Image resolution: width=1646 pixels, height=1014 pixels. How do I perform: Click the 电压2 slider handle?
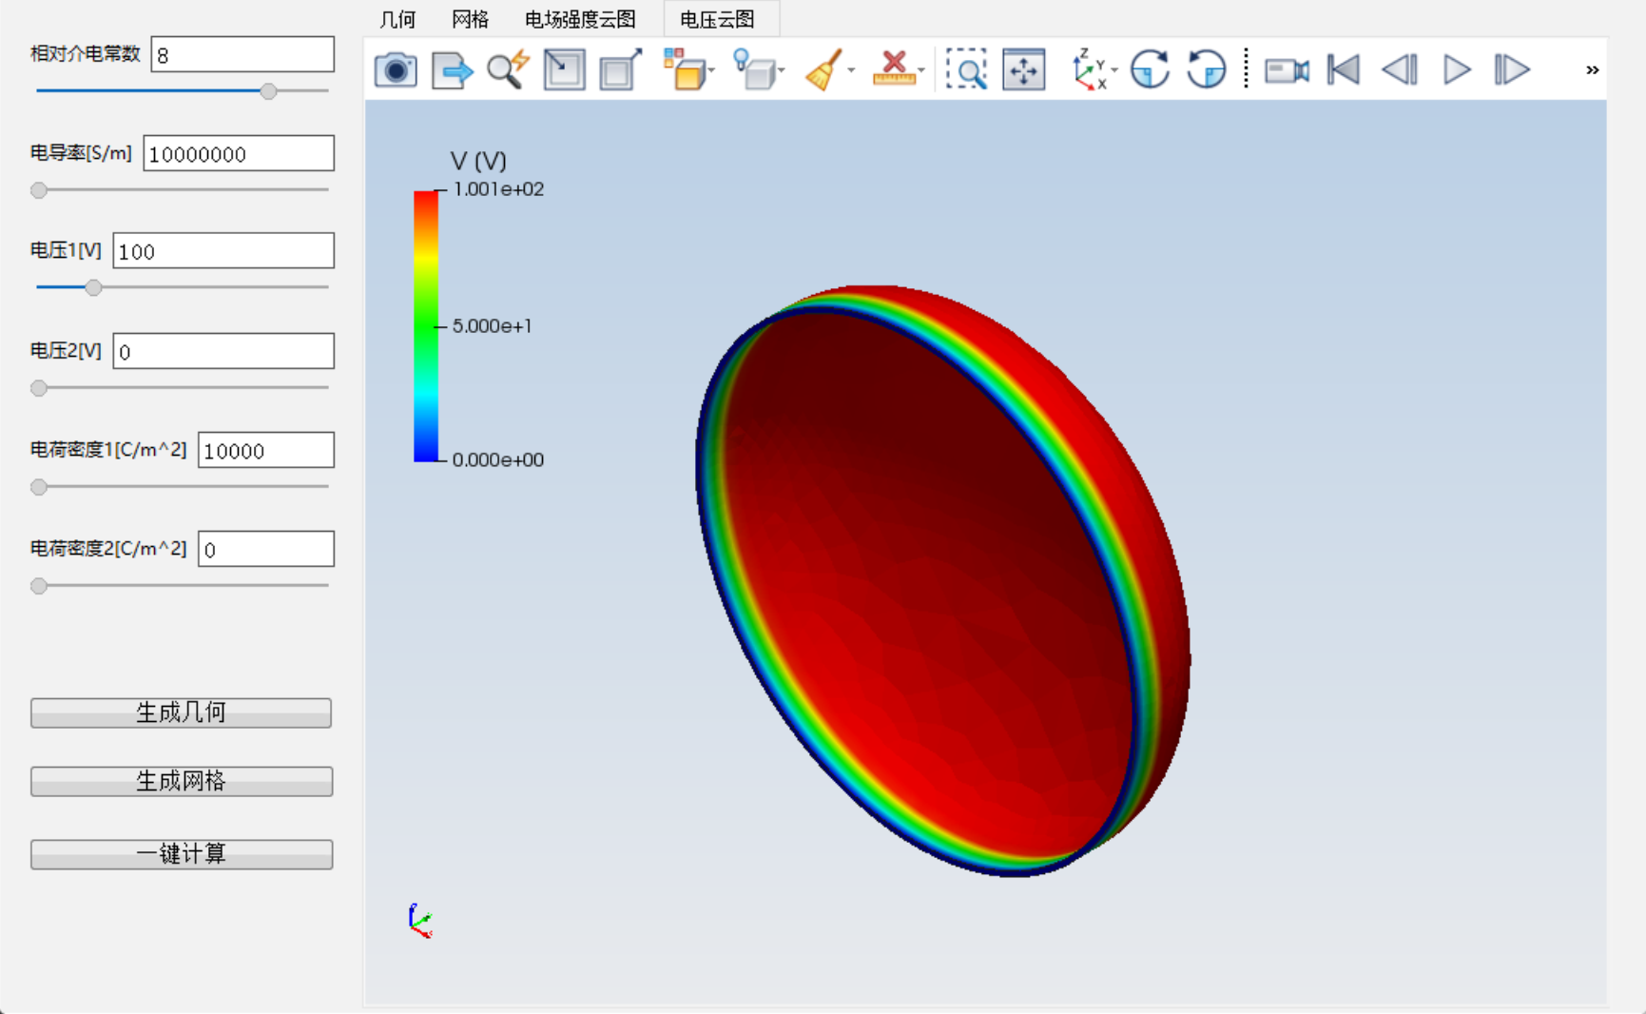(x=39, y=388)
